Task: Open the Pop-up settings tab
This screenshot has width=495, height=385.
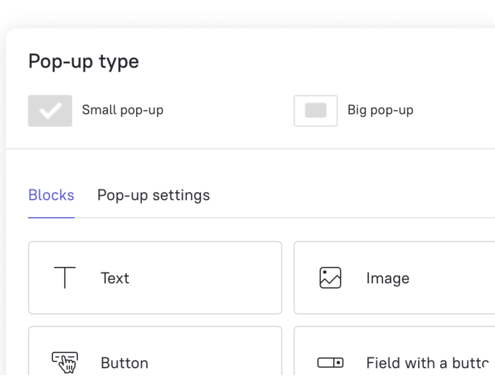Action: point(154,195)
